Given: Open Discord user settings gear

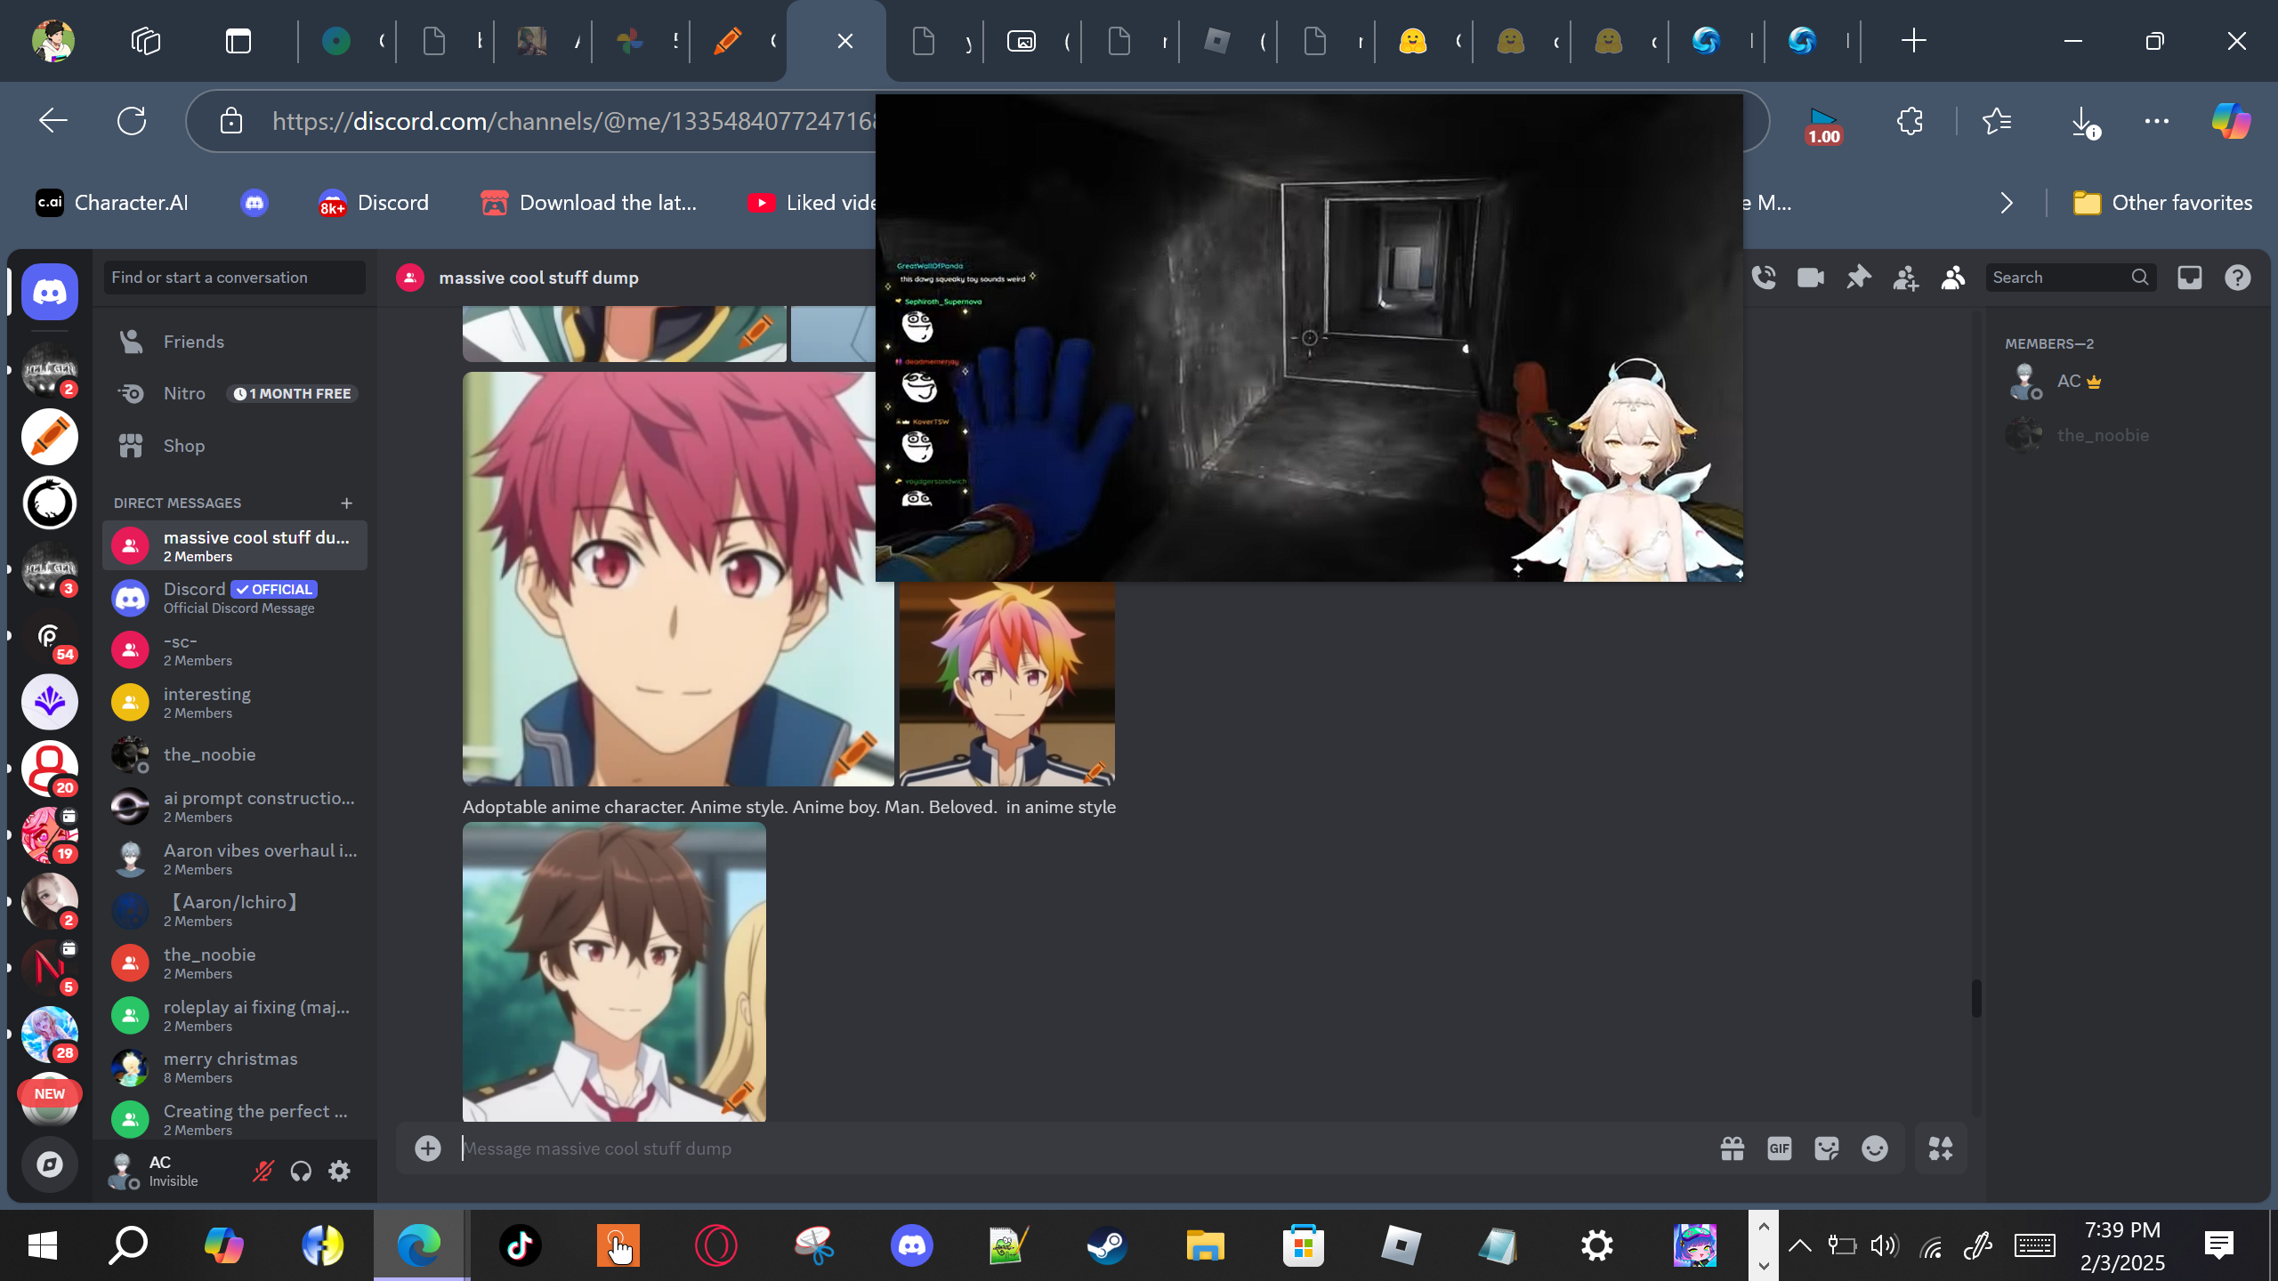Looking at the screenshot, I should [339, 1171].
